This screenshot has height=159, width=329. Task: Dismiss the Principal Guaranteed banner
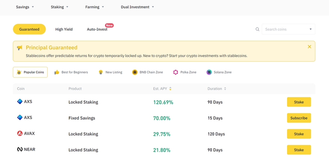tap(309, 47)
